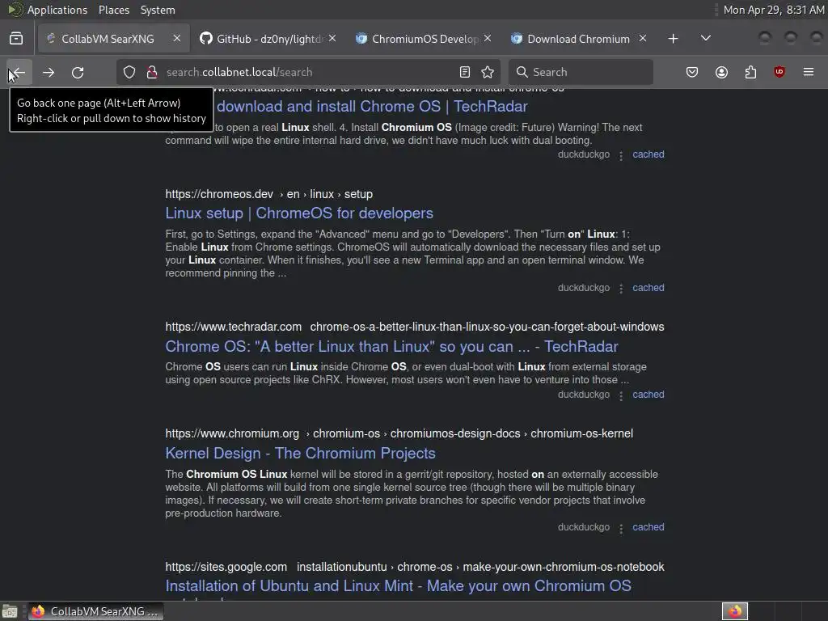Toggle reader view icon in address bar
The height and width of the screenshot is (621, 828).
465,72
